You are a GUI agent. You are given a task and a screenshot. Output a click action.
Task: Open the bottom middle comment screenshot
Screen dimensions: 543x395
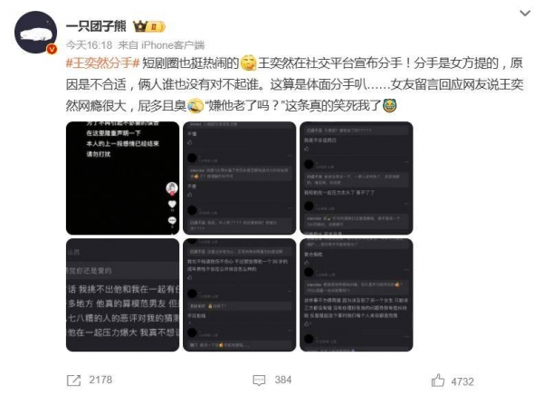239,295
